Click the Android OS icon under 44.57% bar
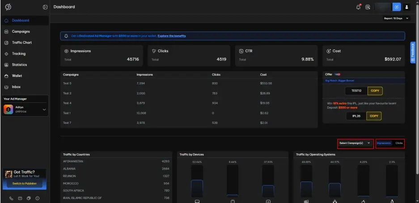419x203 pixels. click(x=334, y=201)
